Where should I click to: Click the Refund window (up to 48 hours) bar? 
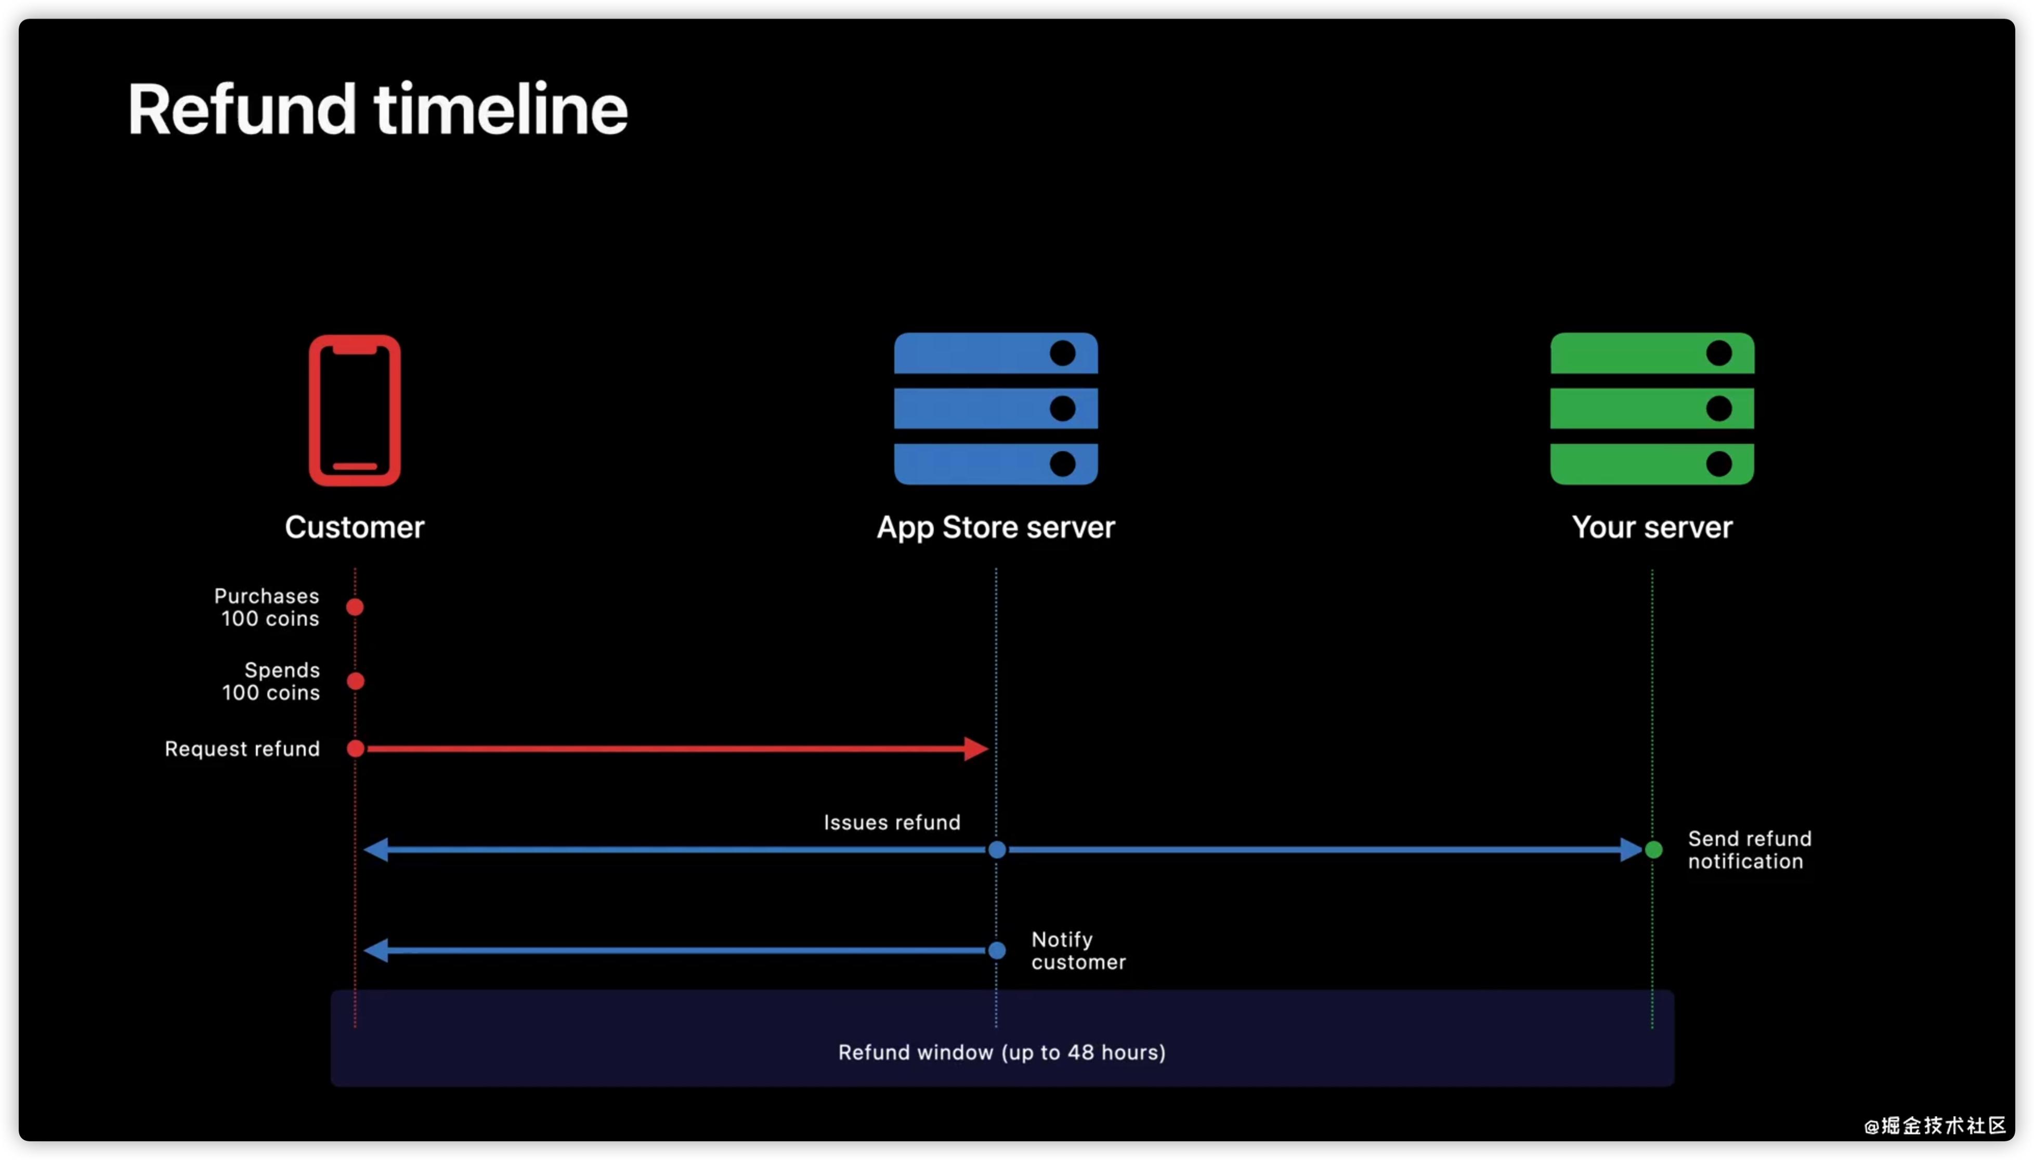[1001, 1052]
